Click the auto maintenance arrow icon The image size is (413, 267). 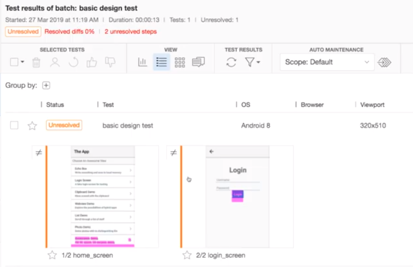pyautogui.click(x=384, y=62)
